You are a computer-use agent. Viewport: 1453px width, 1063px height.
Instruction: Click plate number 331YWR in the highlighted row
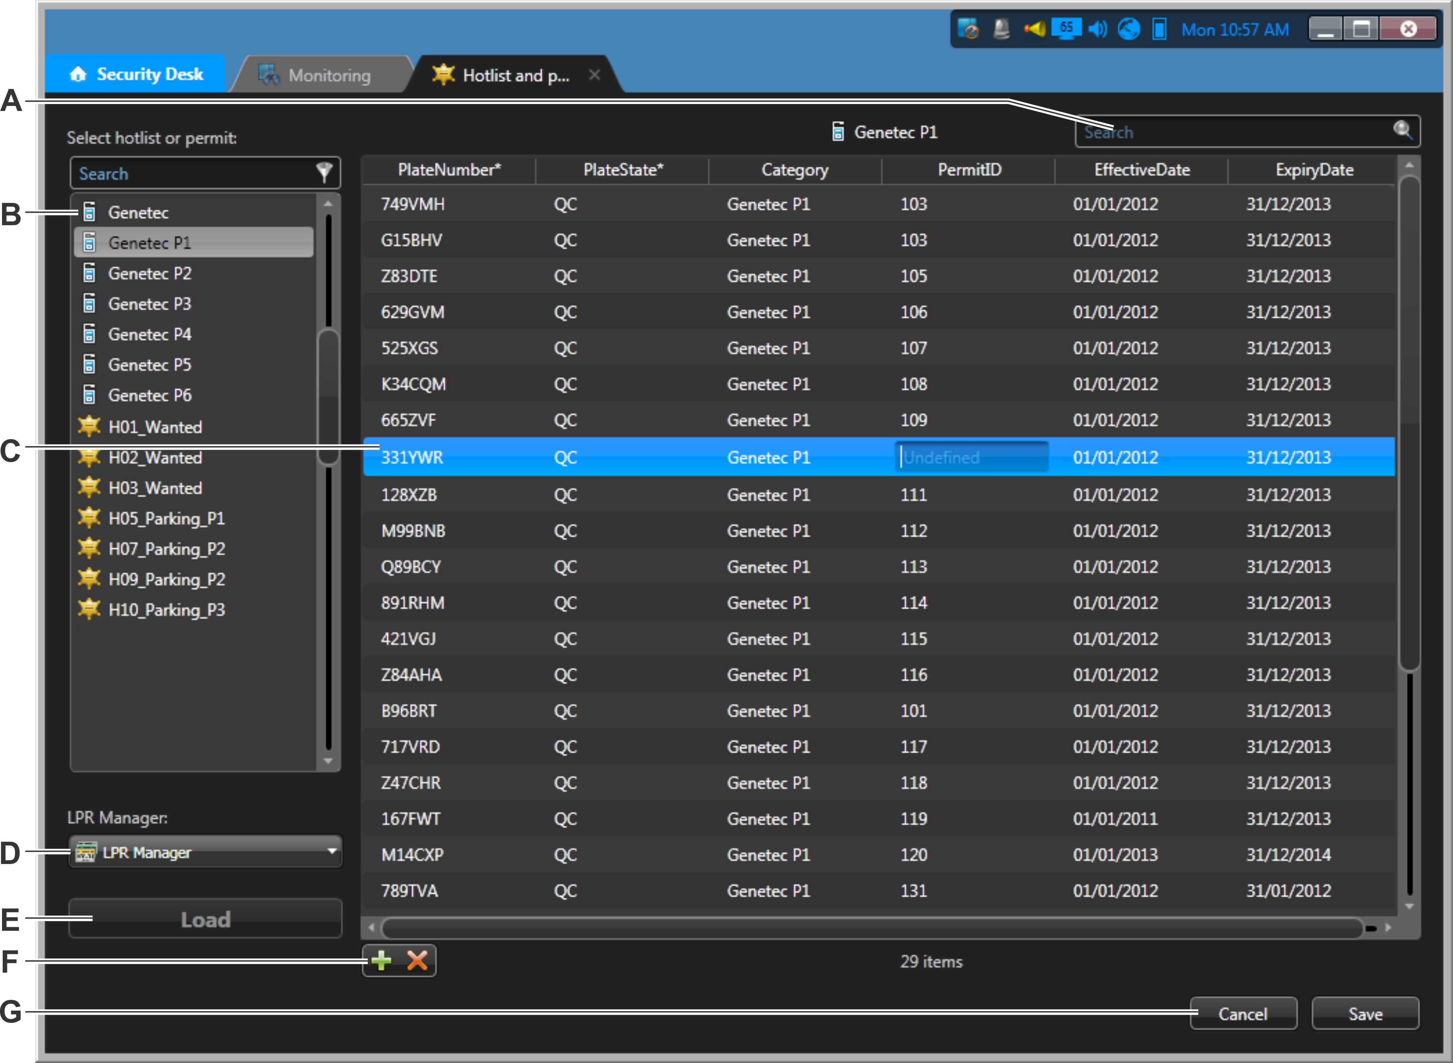click(x=412, y=457)
